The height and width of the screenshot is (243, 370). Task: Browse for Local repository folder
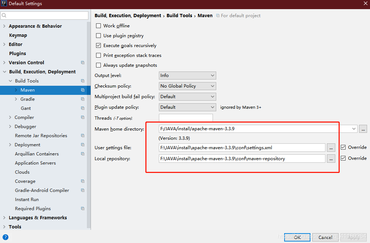331,159
